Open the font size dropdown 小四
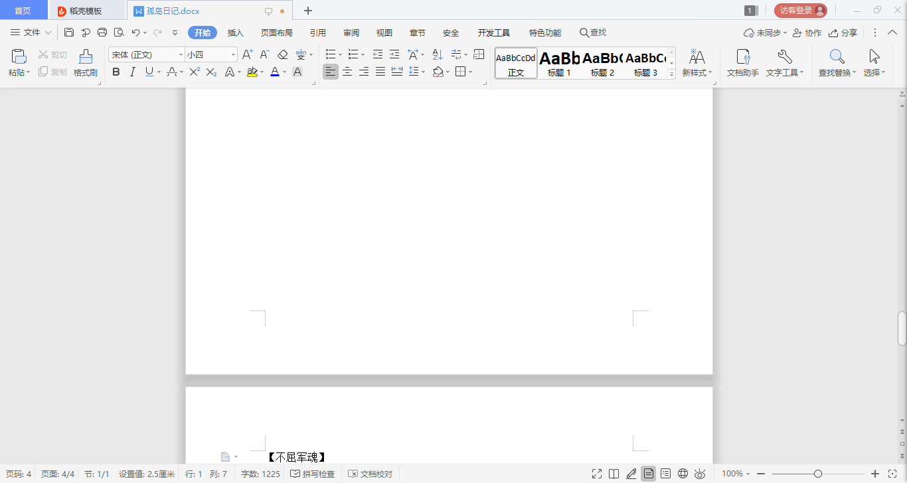Viewport: 907px width, 483px height. coord(233,54)
